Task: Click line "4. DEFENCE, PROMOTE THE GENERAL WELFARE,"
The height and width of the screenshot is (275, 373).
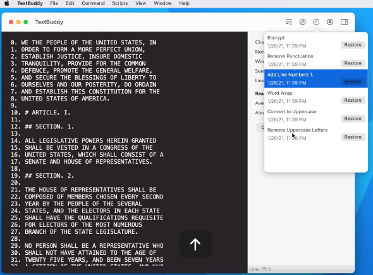Action: pyautogui.click(x=82, y=70)
